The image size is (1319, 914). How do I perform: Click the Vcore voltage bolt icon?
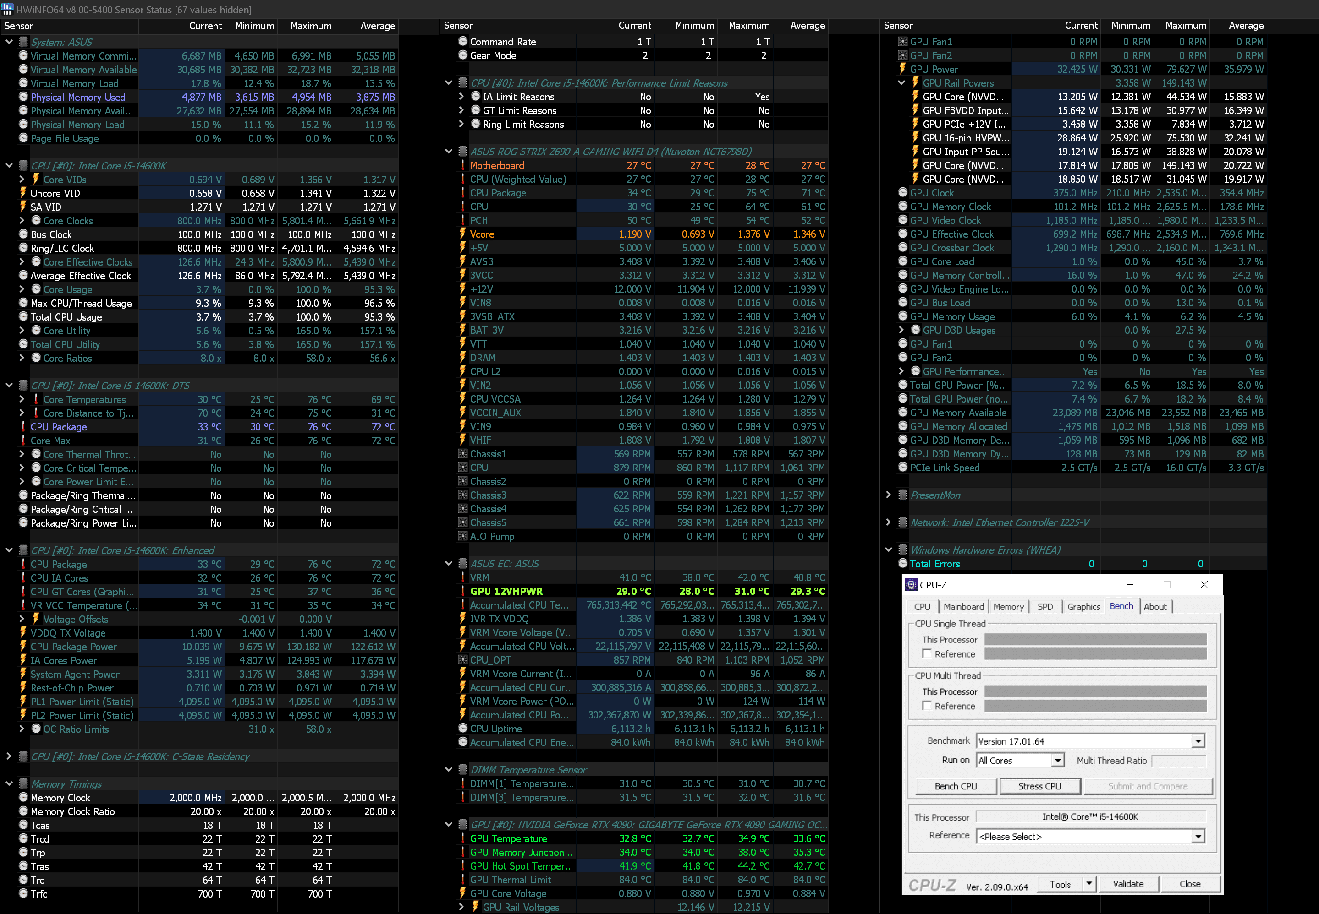462,234
